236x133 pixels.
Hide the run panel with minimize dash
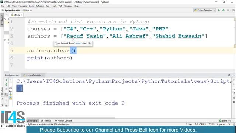click(x=233, y=75)
